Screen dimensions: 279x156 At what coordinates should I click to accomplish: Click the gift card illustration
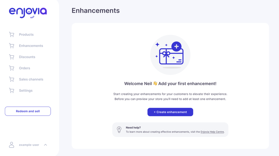[x=170, y=55]
